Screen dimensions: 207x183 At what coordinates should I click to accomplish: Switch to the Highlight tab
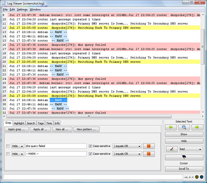click(x=19, y=123)
